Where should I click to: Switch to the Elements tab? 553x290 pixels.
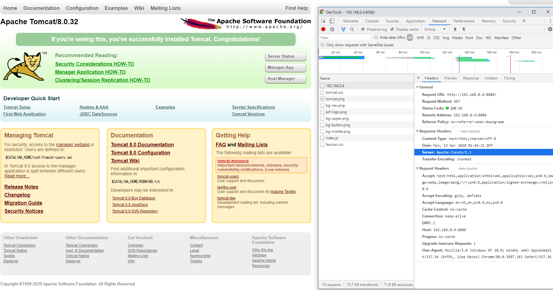(x=351, y=21)
